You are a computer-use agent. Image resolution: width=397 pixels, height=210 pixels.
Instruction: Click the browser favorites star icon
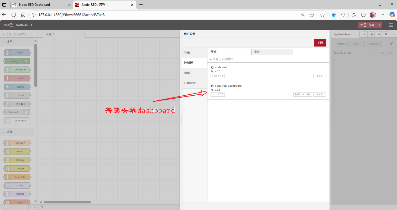(322, 15)
